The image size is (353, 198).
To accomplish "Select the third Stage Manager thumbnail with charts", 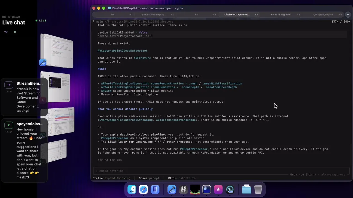I will 57,121.
